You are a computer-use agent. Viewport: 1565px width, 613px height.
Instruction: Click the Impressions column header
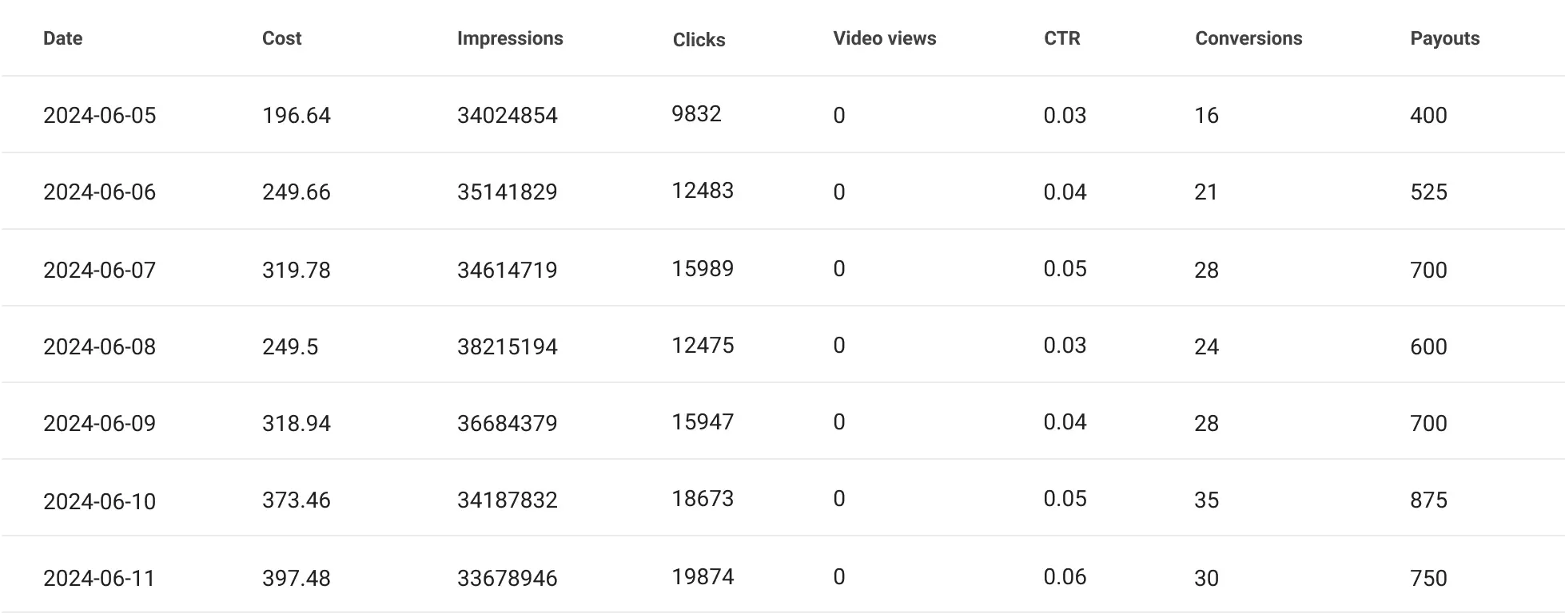[509, 38]
